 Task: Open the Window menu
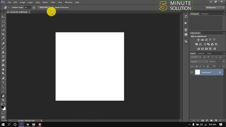[69, 2]
